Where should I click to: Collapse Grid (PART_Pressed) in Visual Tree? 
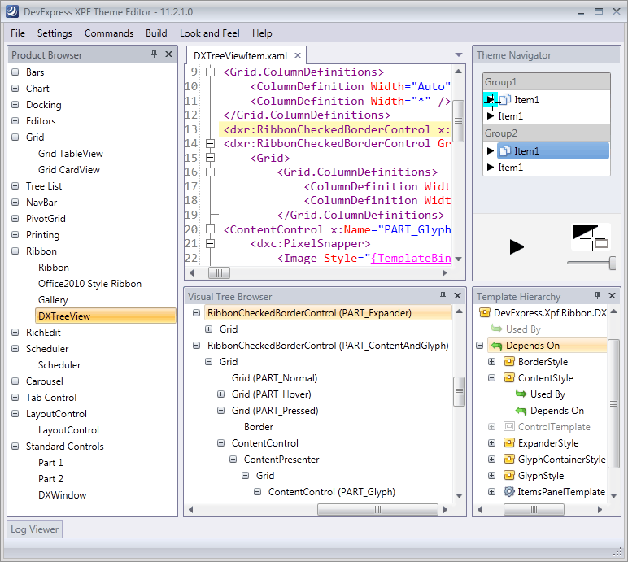click(x=220, y=411)
